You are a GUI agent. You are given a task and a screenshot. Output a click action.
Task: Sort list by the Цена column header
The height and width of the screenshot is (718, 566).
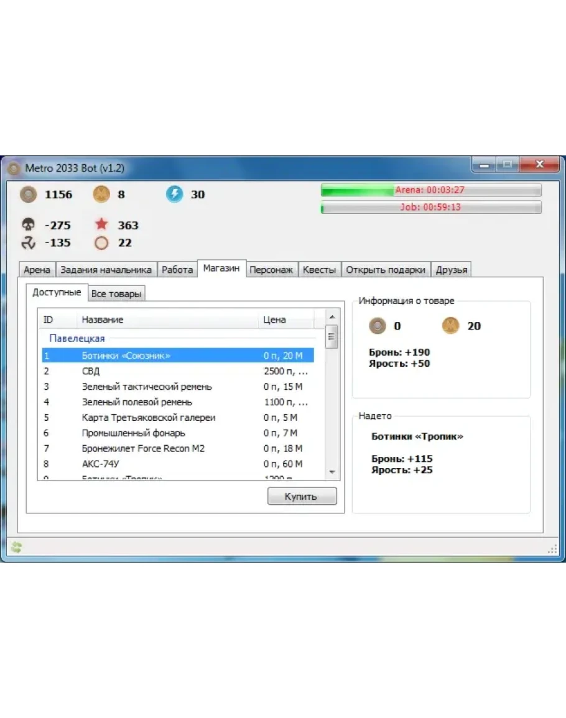point(274,320)
